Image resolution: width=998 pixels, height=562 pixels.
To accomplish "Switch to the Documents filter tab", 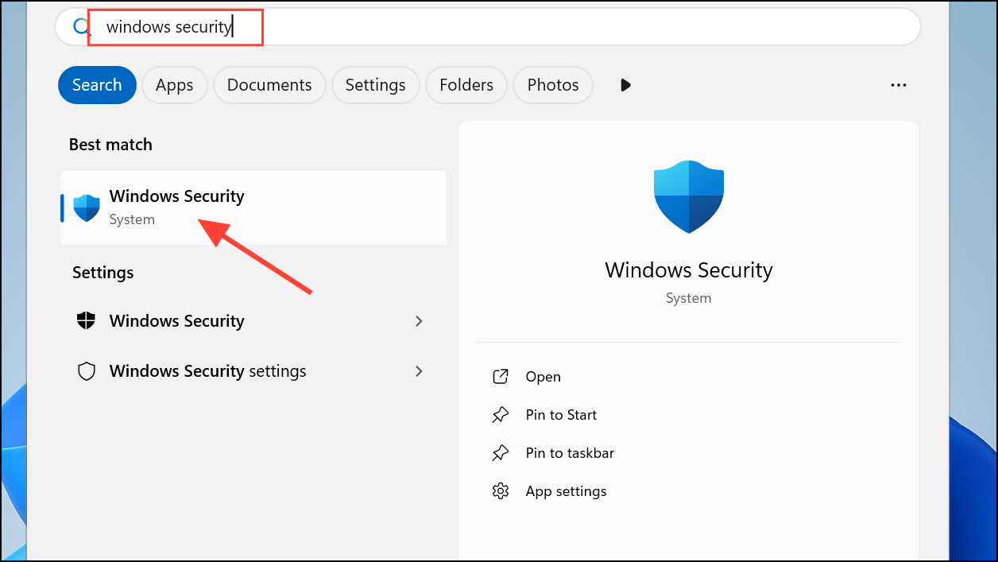I will point(269,85).
